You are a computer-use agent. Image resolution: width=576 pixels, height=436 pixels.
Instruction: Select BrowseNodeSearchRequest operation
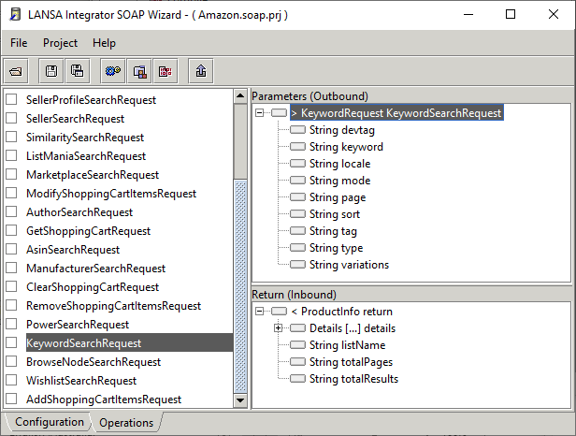[94, 362]
